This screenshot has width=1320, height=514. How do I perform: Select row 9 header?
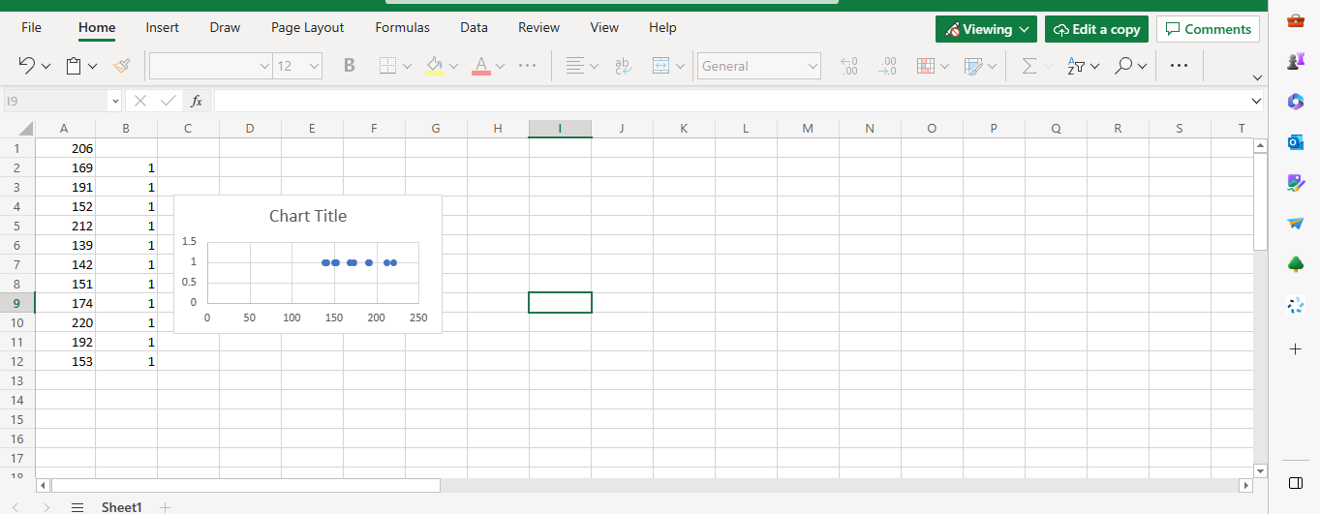click(x=16, y=303)
